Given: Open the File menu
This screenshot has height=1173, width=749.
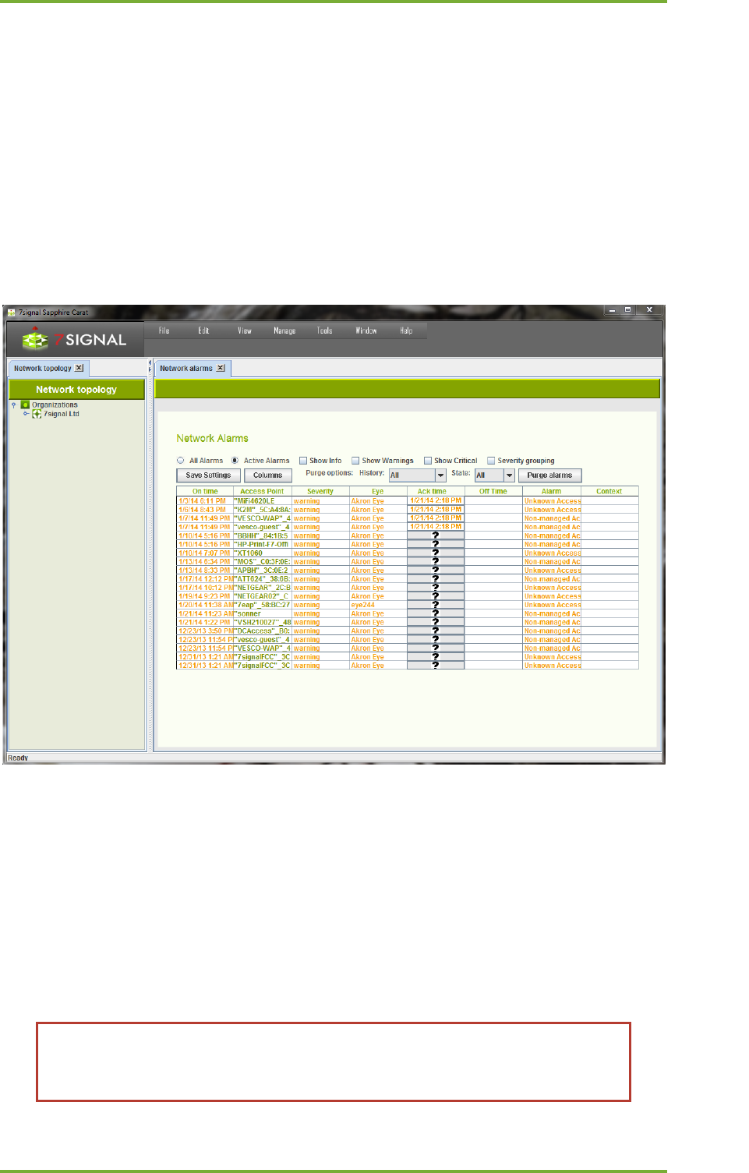Looking at the screenshot, I should [x=164, y=330].
